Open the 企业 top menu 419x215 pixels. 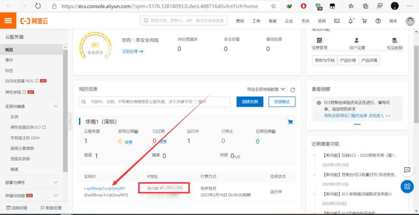(289, 21)
